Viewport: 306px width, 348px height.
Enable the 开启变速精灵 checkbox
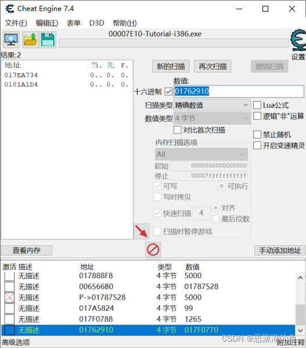(x=257, y=146)
